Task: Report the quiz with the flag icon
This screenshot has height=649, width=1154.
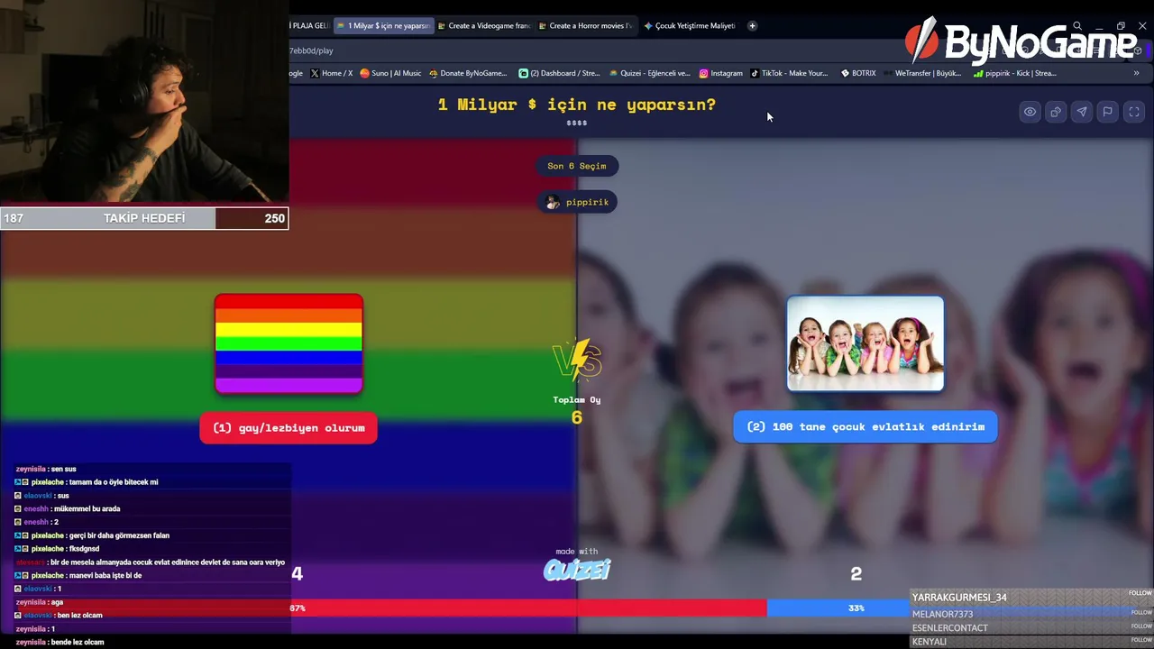Action: coord(1108,112)
